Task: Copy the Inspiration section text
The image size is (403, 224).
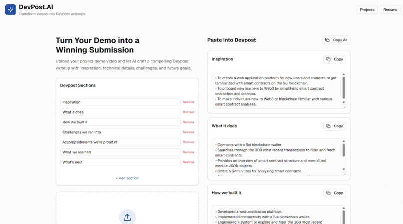Action: click(x=335, y=59)
